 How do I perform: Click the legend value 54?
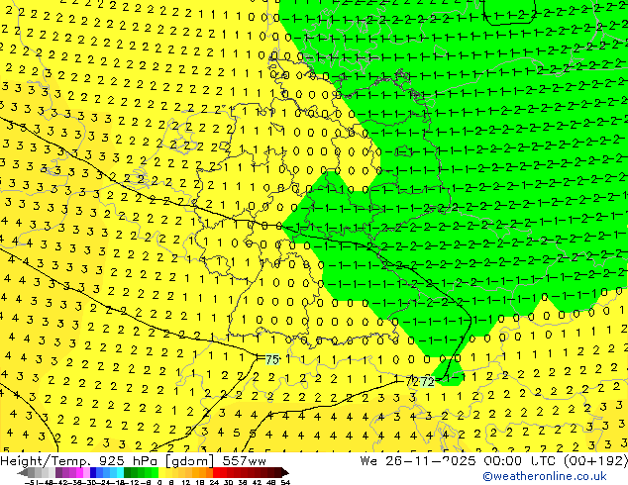[x=284, y=483]
